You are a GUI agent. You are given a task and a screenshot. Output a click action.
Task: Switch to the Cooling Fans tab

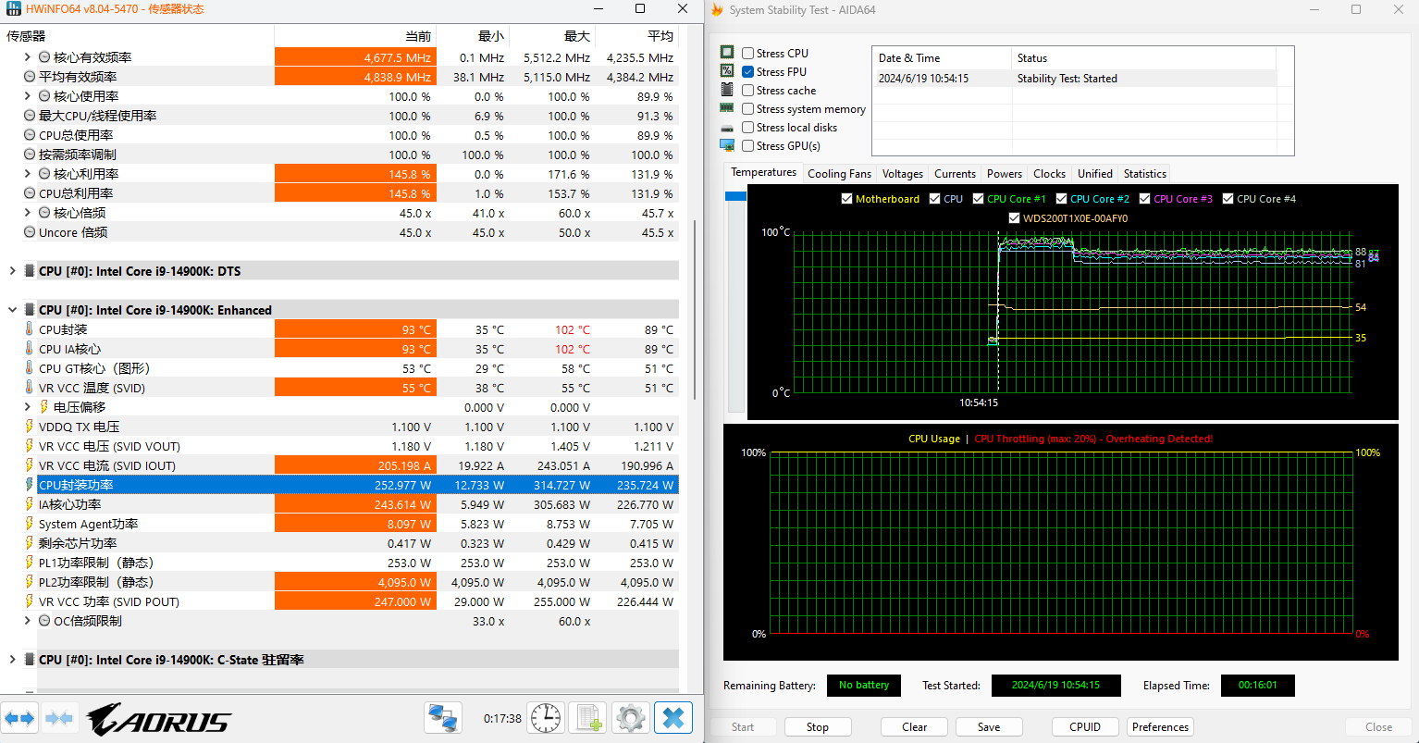(x=839, y=174)
